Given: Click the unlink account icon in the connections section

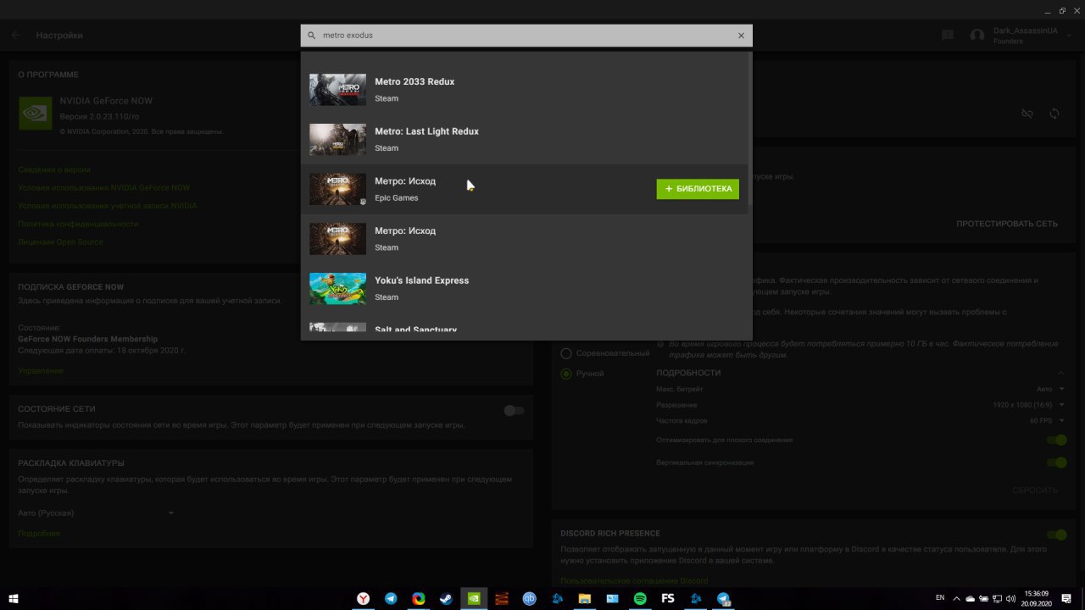Looking at the screenshot, I should tap(1027, 114).
